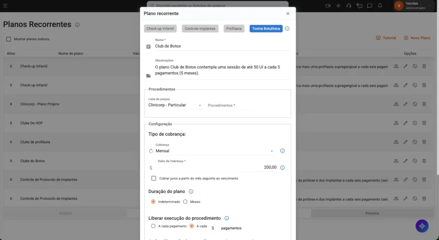Screen dimensions: 439x240
Task: Select the Check-up Infantil template tab
Action: coord(160,29)
